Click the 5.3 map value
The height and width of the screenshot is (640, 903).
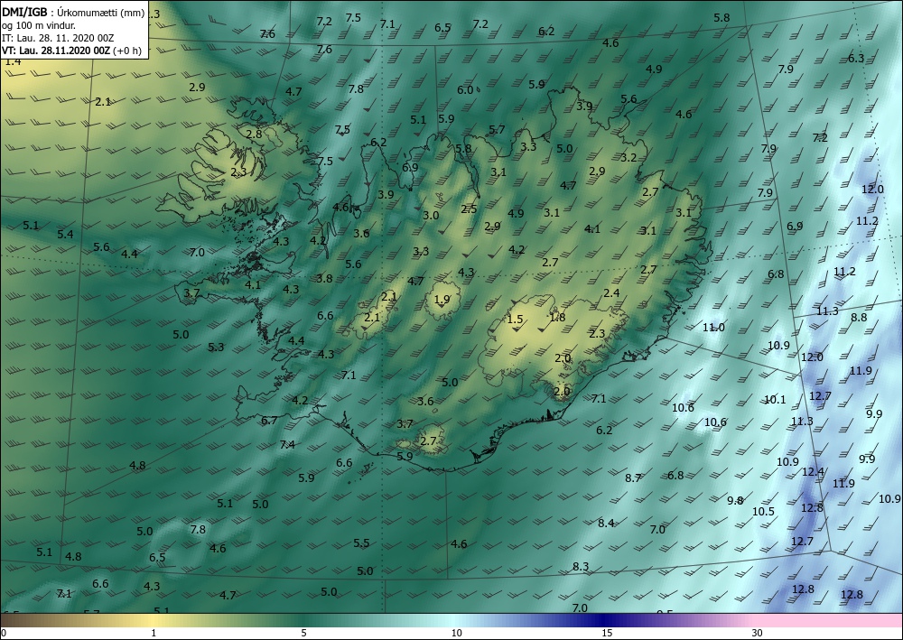tap(216, 347)
